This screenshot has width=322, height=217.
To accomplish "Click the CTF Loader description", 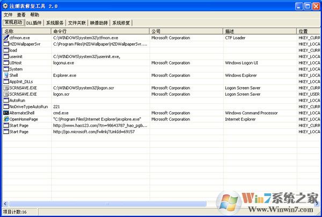I will tap(235, 38).
